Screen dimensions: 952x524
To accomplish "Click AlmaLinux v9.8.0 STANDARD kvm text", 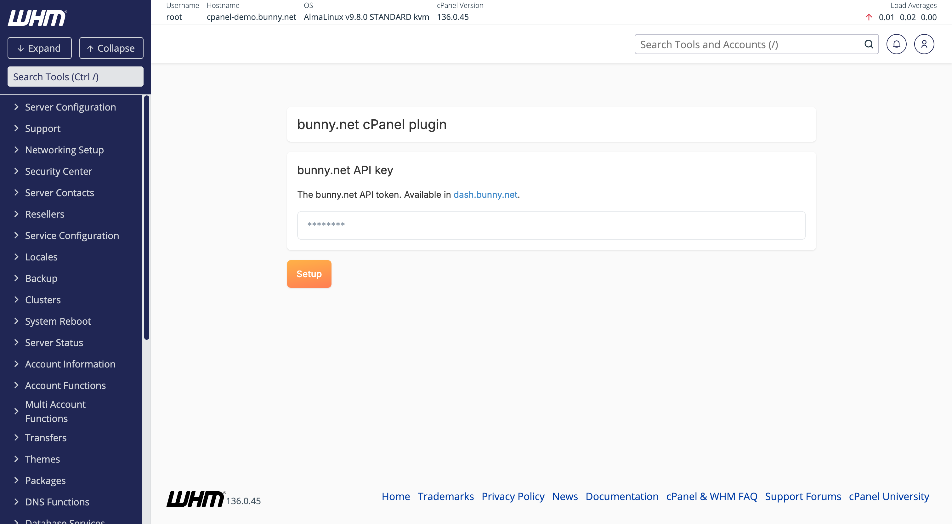I will coord(366,17).
